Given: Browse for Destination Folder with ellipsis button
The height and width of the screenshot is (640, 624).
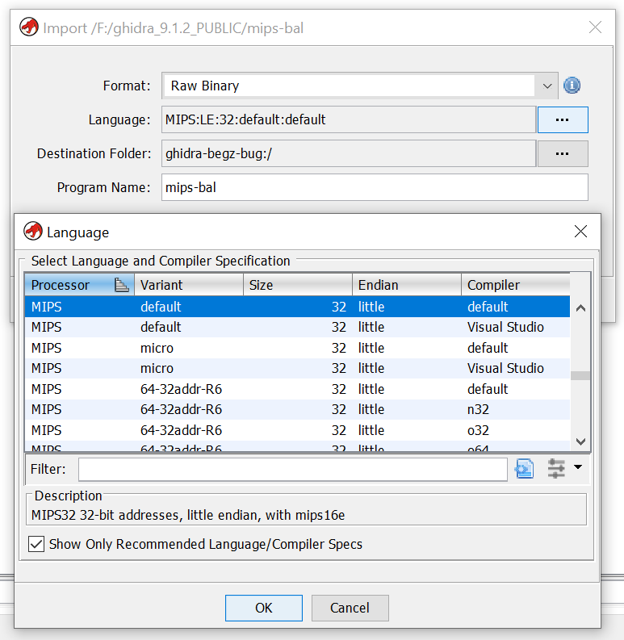Looking at the screenshot, I should 563,153.
